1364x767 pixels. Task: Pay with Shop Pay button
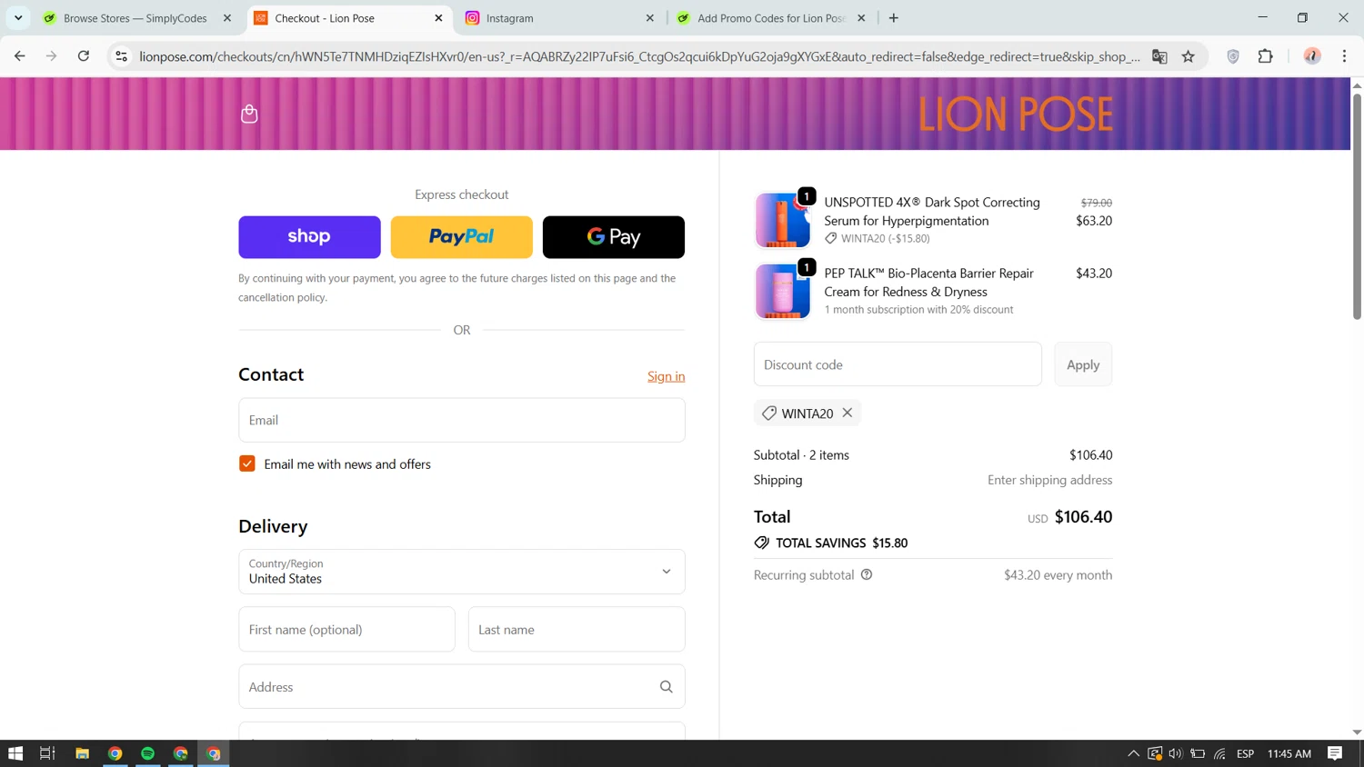pos(309,237)
